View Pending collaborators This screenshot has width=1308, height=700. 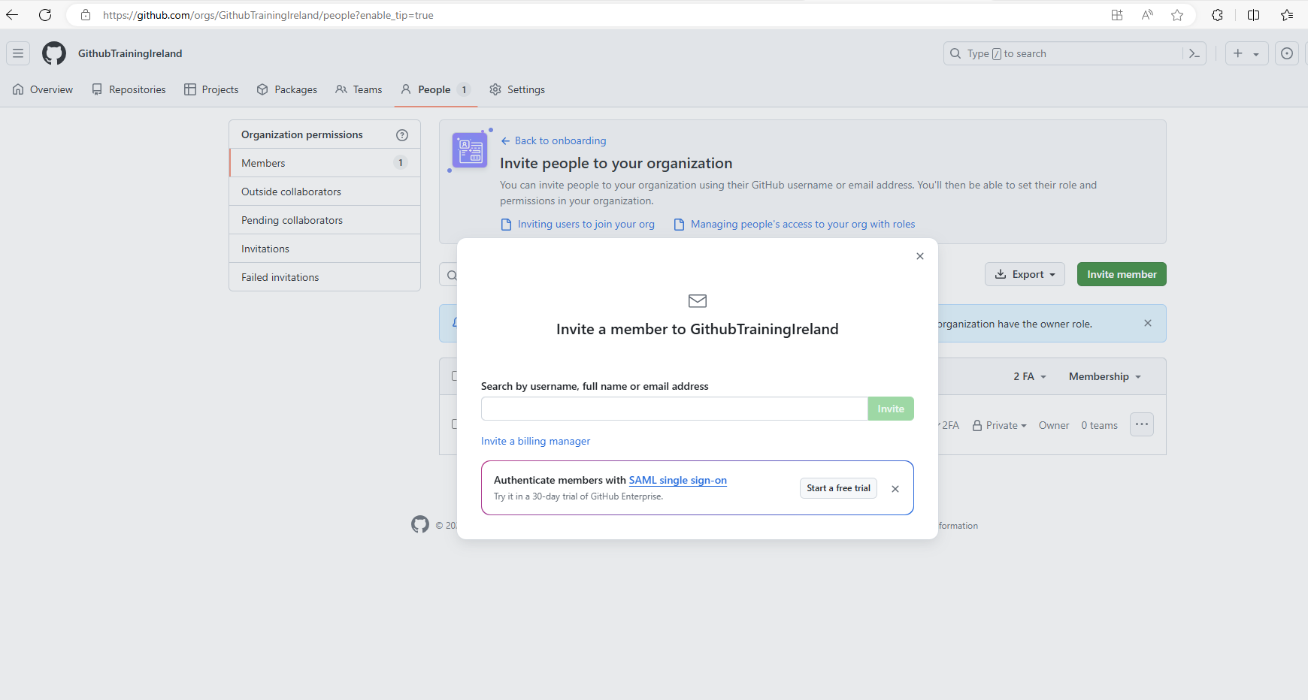(325, 220)
